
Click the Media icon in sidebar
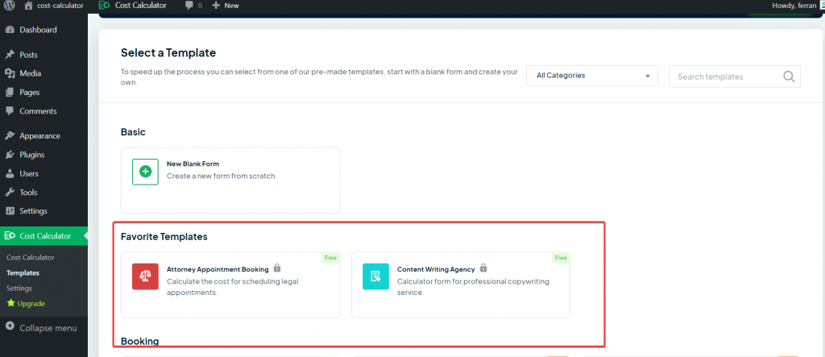click(10, 73)
